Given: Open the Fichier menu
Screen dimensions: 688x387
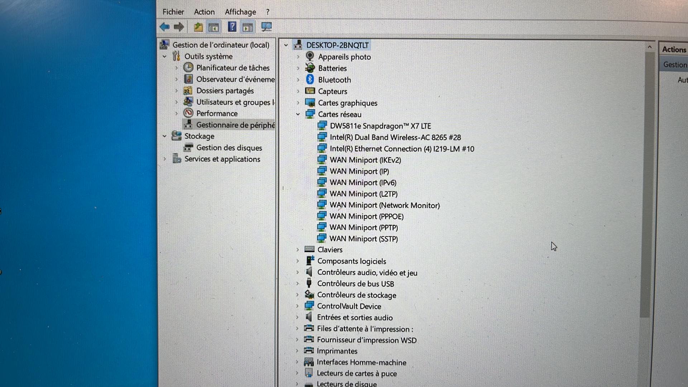Looking at the screenshot, I should pyautogui.click(x=173, y=12).
